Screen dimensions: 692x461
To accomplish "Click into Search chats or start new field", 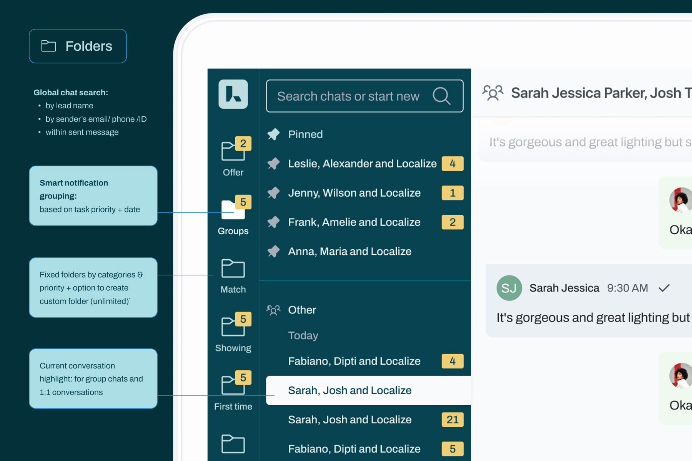I will click(364, 96).
